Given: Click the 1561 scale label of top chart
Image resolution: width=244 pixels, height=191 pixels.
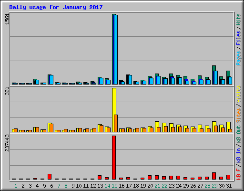Looking at the screenshot, I should click(x=7, y=19).
